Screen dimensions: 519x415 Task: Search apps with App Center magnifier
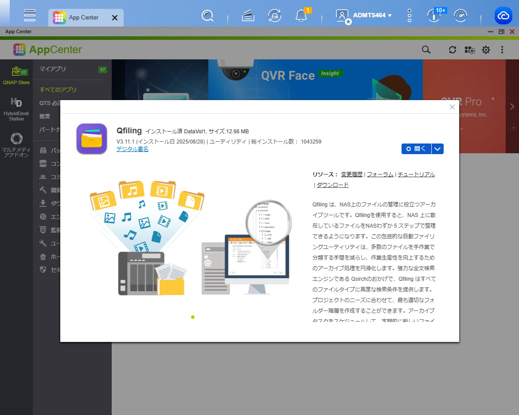tap(426, 50)
